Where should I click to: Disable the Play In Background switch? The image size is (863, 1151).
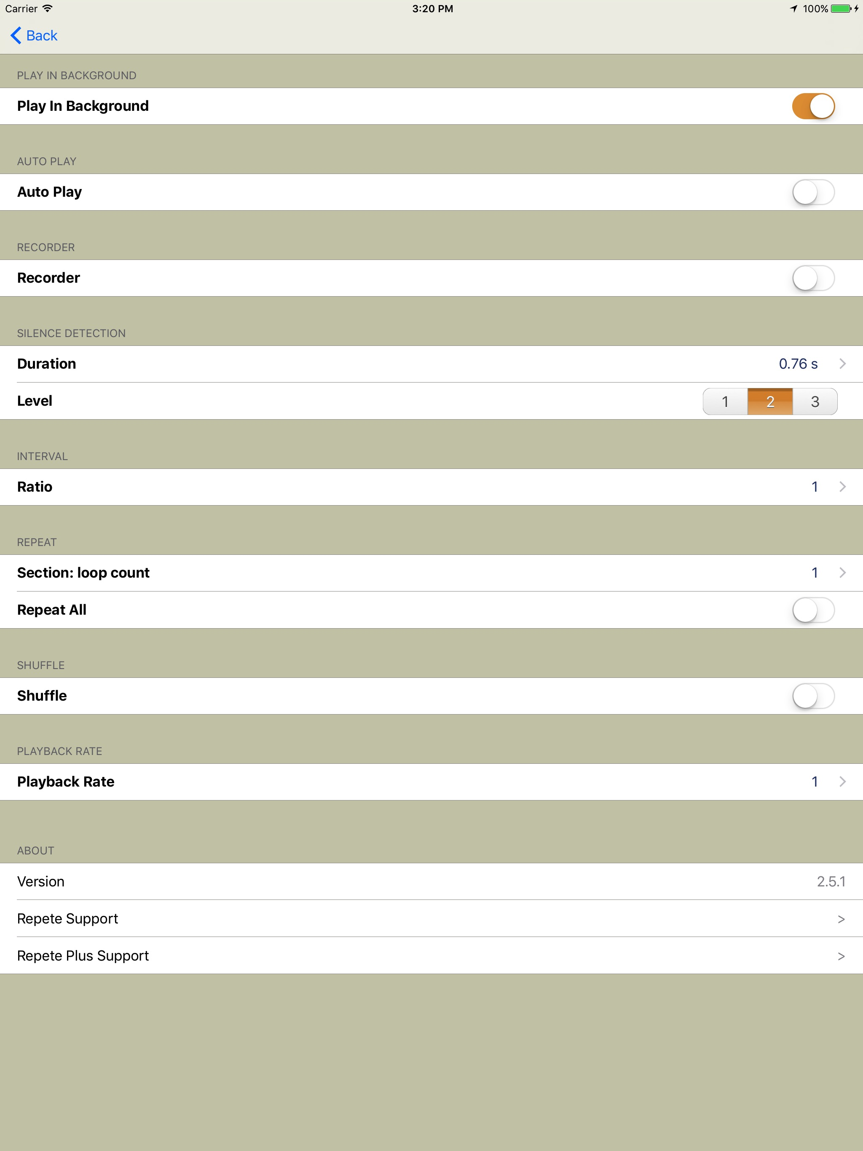813,106
